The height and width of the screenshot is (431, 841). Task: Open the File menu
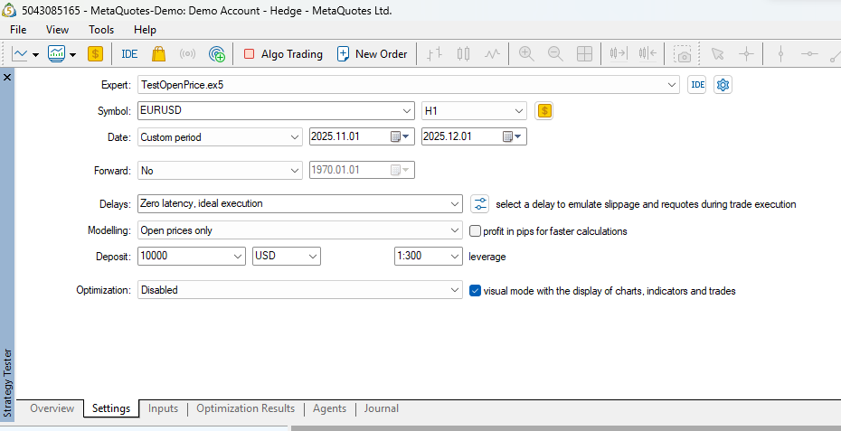tap(18, 30)
